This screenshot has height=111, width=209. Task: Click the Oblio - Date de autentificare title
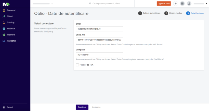pyautogui.click(x=61, y=13)
